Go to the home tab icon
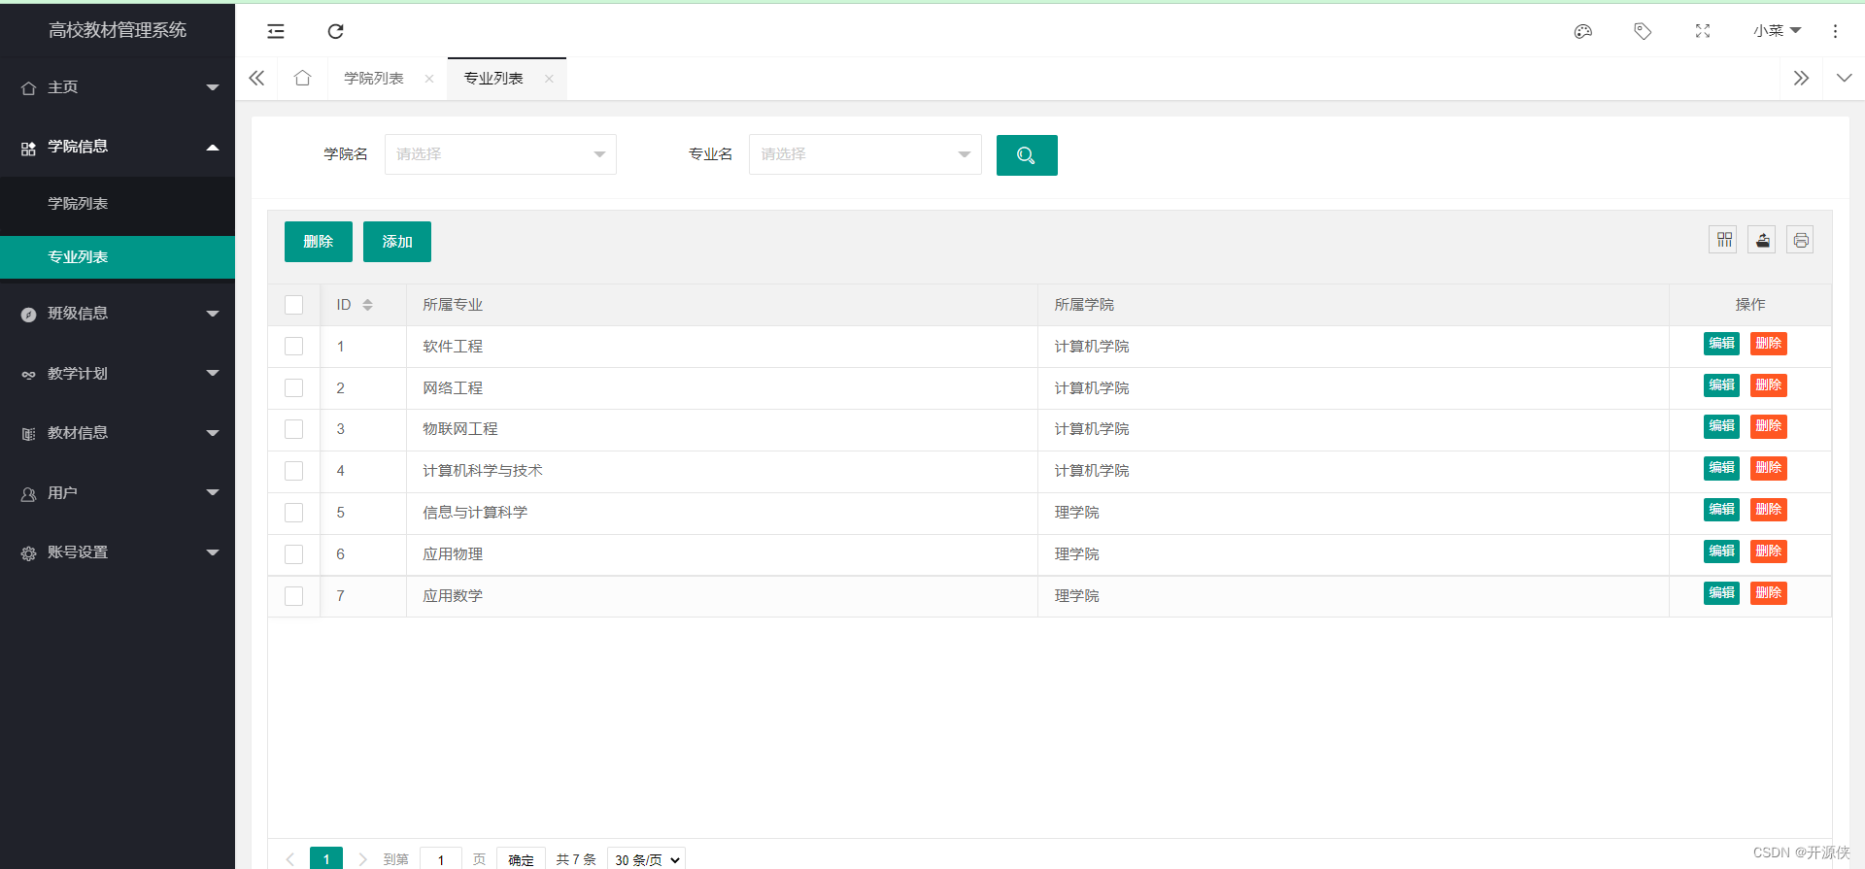Screen dimensions: 1865x869 click(303, 78)
